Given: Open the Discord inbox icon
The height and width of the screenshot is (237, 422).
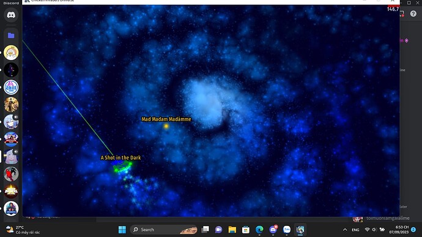Looking at the screenshot, I should point(402,13).
